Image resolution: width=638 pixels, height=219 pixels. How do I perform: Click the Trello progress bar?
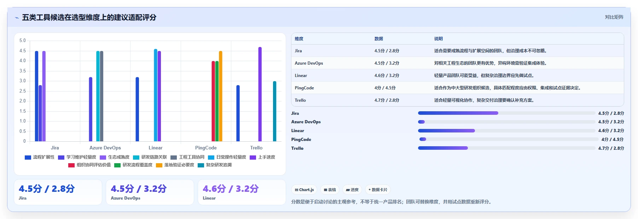[x=506, y=148]
